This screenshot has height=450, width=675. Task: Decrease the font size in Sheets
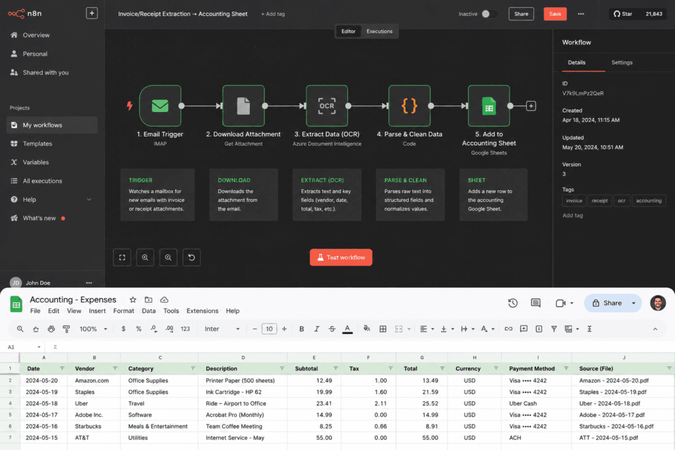[254, 329]
